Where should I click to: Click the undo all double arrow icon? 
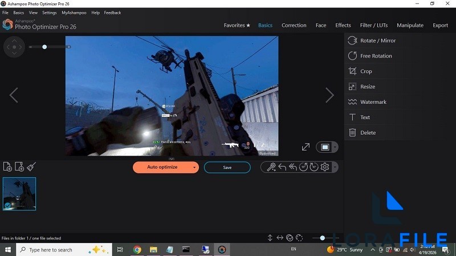[293, 167]
